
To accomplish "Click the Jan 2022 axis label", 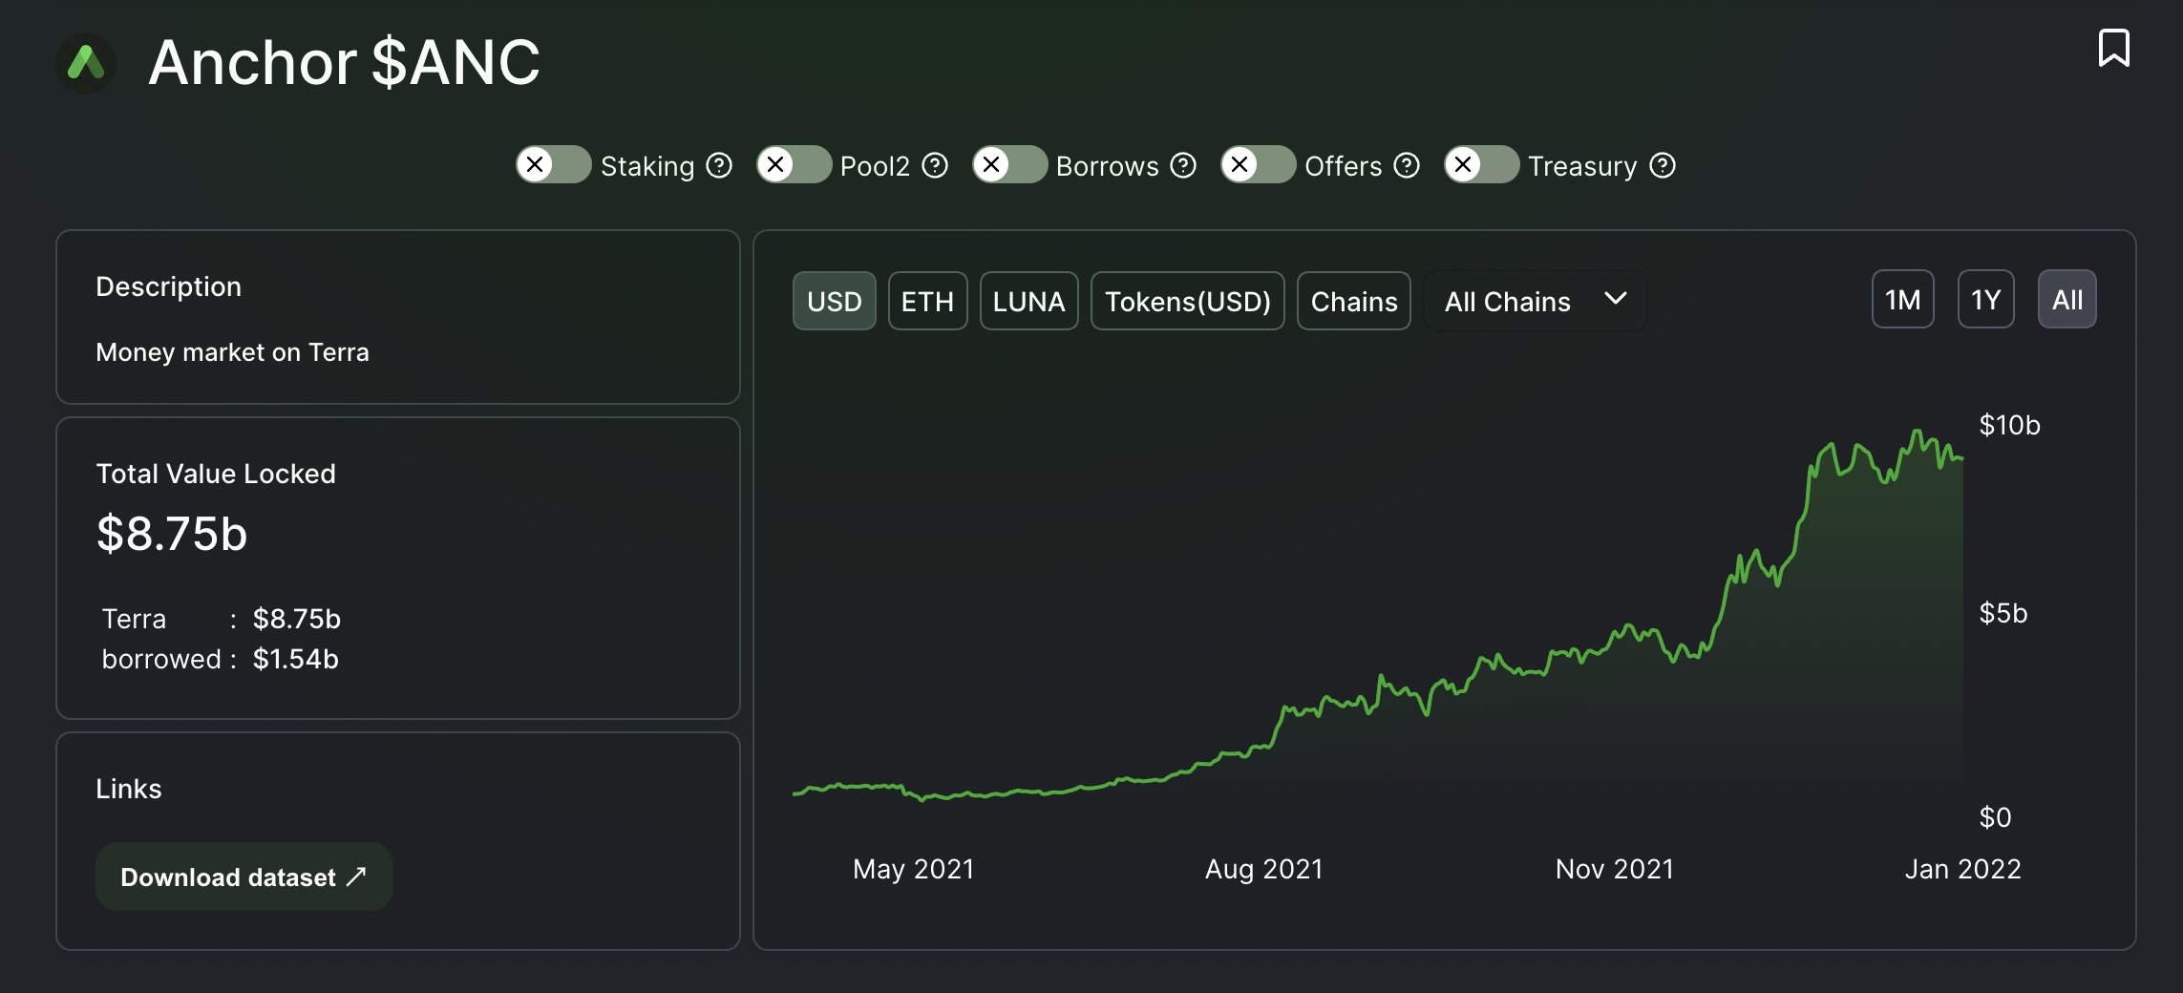I will tap(1963, 869).
